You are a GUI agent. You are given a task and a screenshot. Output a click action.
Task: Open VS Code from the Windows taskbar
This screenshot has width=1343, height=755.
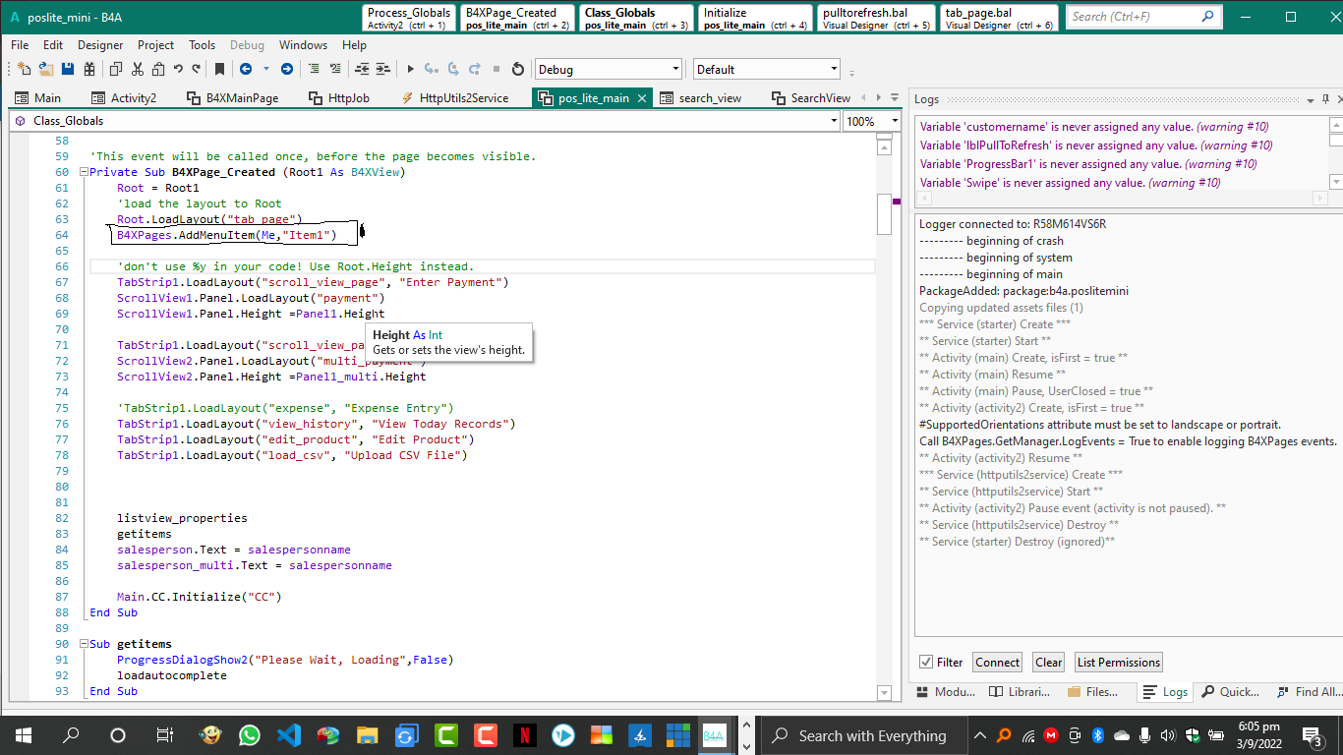pyautogui.click(x=288, y=735)
